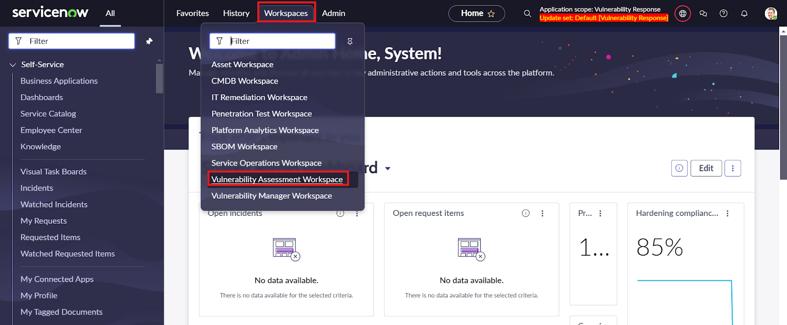Click the Update set Default link
The width and height of the screenshot is (787, 325).
[x=604, y=18]
